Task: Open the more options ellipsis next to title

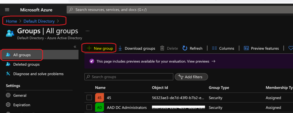Action: 88,31
